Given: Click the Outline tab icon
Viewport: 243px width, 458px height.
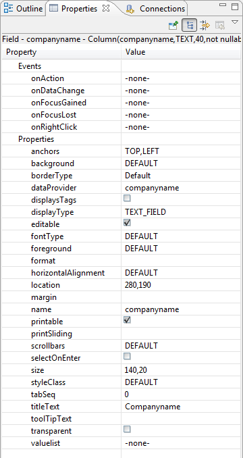Looking at the screenshot, I should click(9, 9).
